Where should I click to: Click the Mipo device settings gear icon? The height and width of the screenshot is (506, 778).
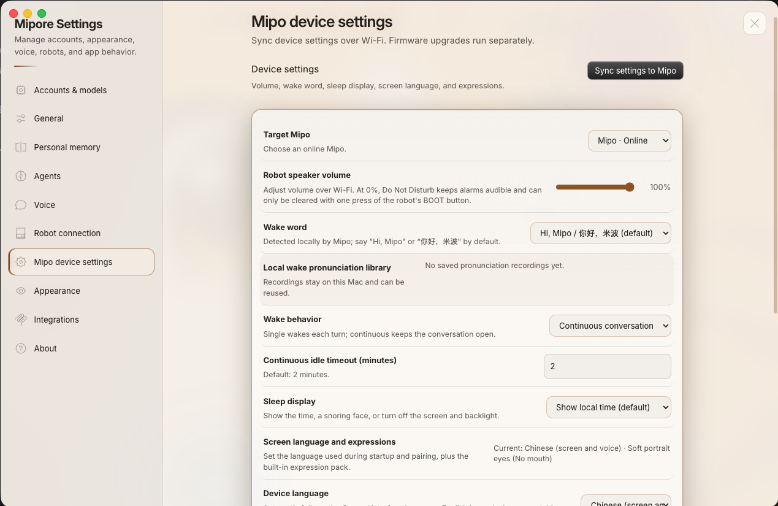tap(21, 262)
